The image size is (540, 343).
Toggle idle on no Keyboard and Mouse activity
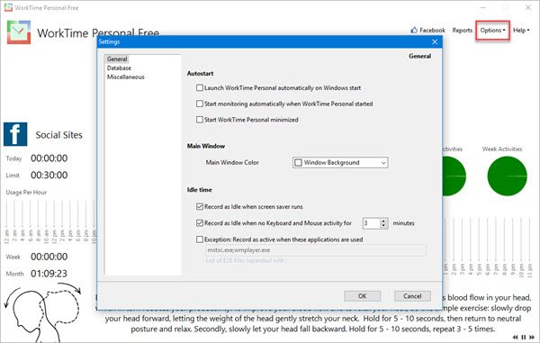pos(200,223)
